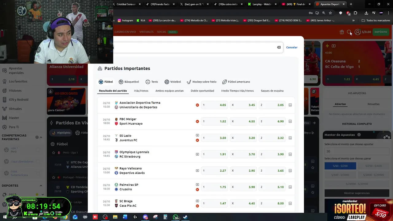Open the Resueltas bets tab
This screenshot has width=393, height=221.
373,104
